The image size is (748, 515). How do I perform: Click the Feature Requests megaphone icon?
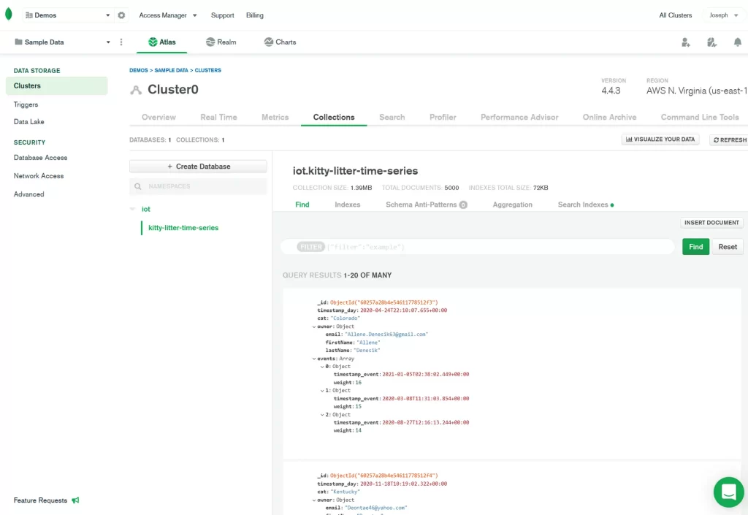(76, 500)
